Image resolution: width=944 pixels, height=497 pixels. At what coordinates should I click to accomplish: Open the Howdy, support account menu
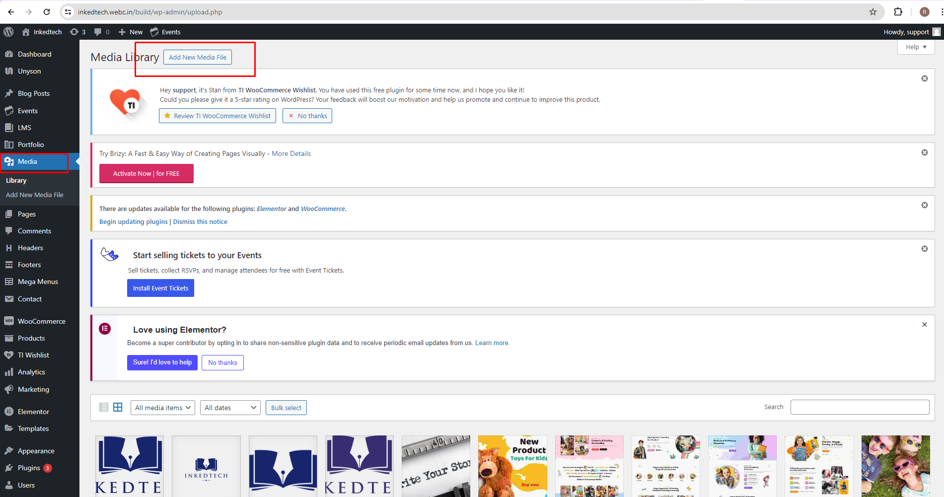pos(912,32)
